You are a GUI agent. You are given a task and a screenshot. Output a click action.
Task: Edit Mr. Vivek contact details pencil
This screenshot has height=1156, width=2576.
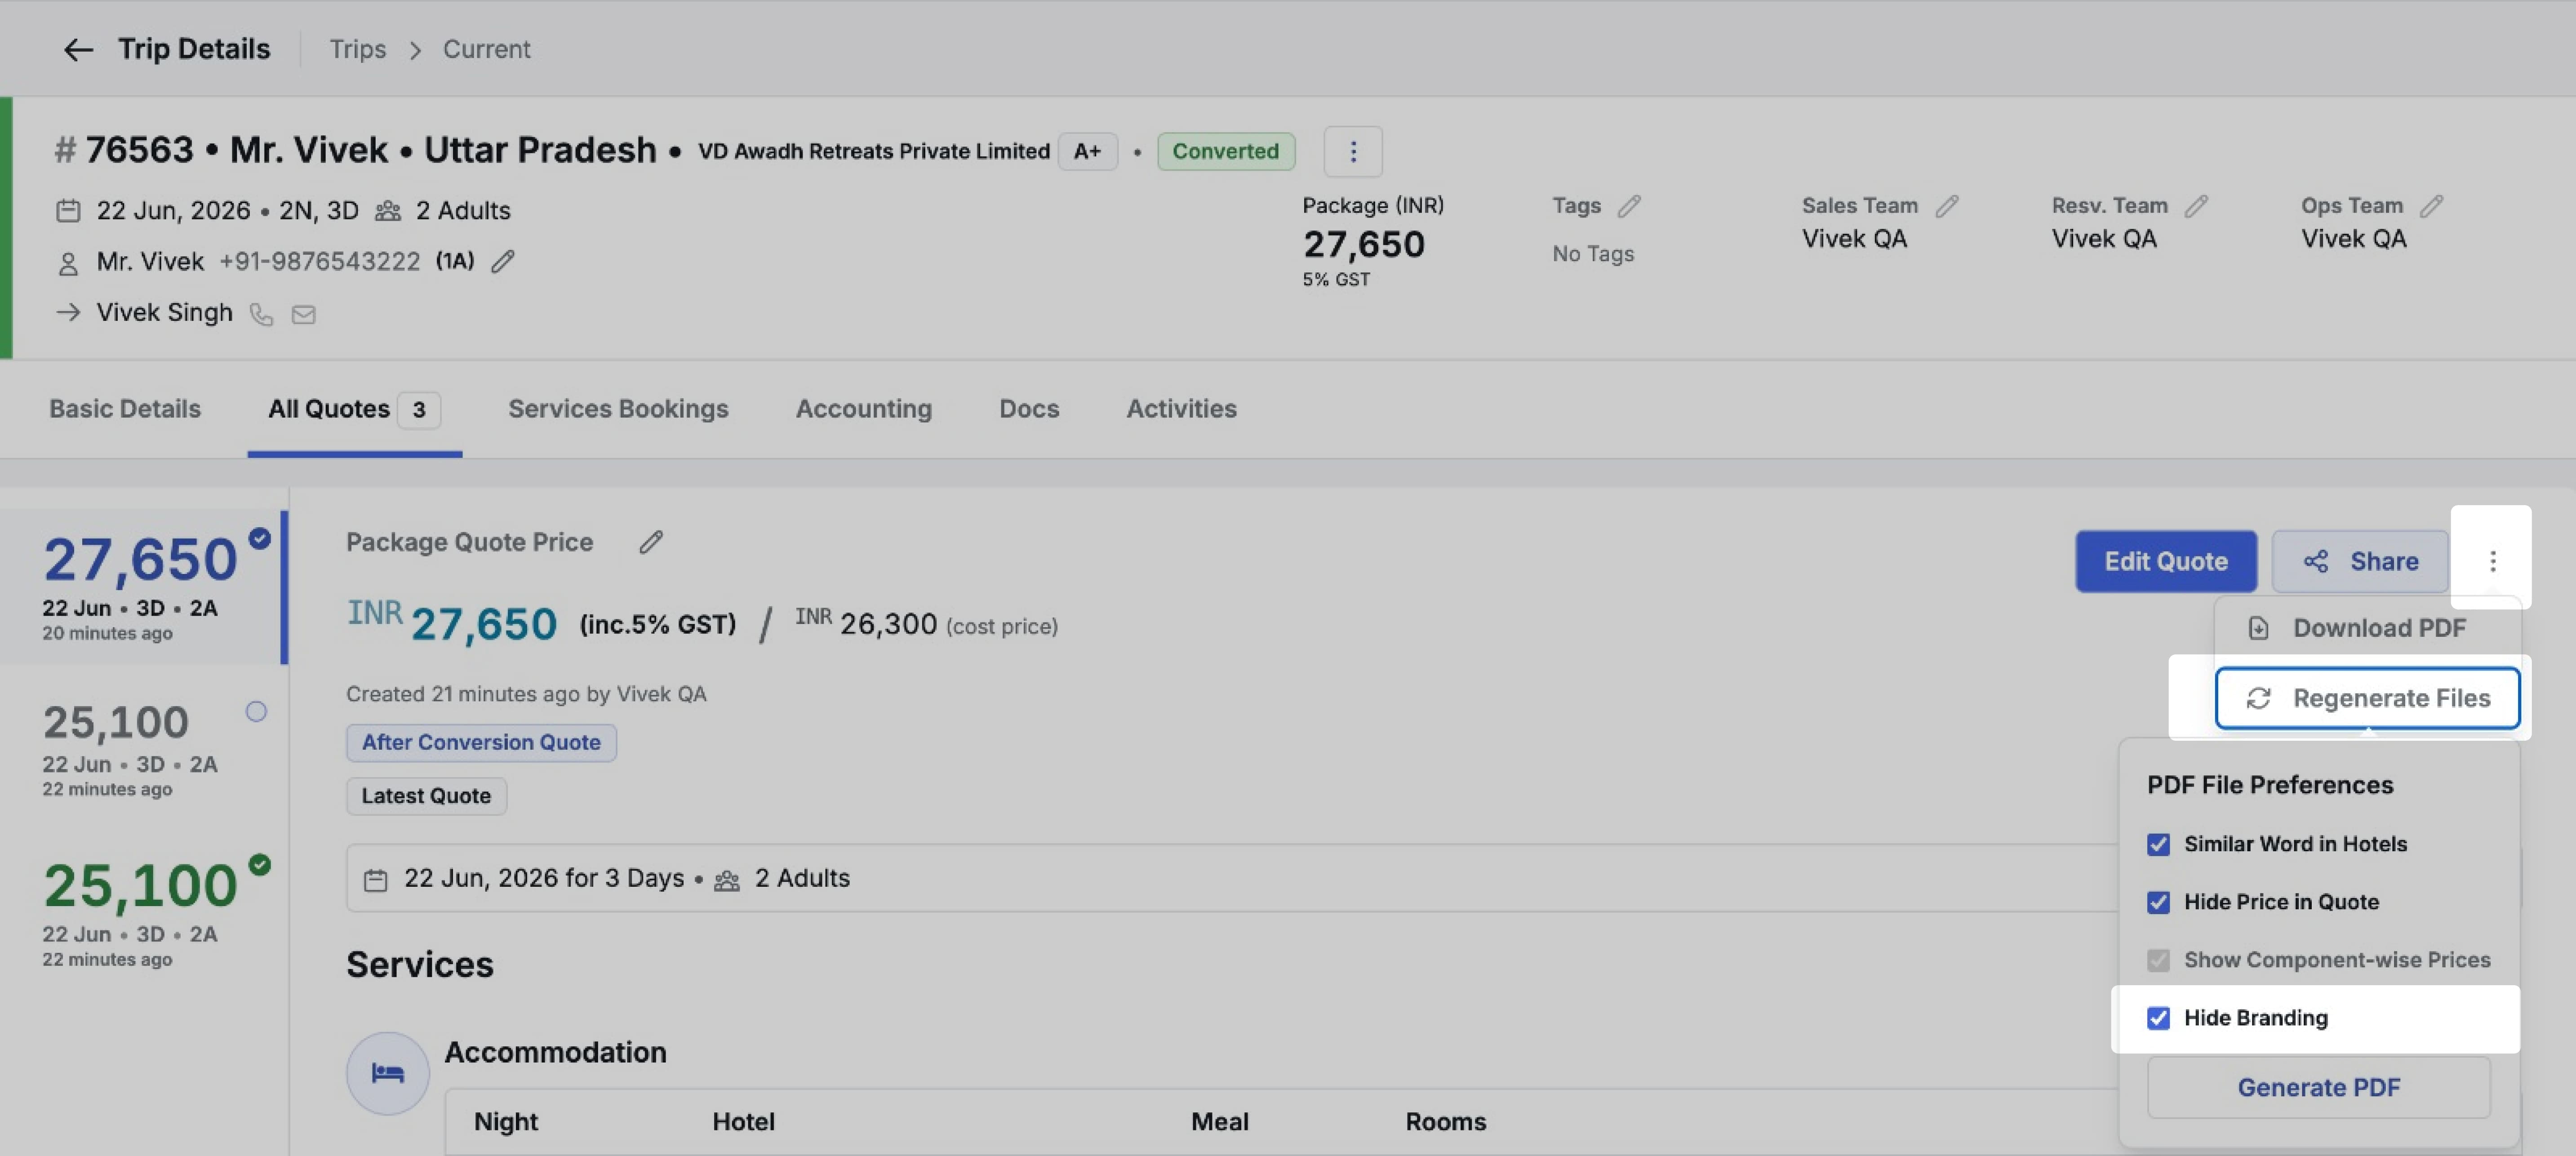pyautogui.click(x=503, y=262)
